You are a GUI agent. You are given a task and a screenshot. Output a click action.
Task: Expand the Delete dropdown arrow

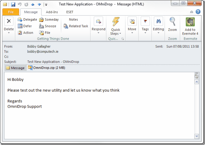(x=9, y=33)
